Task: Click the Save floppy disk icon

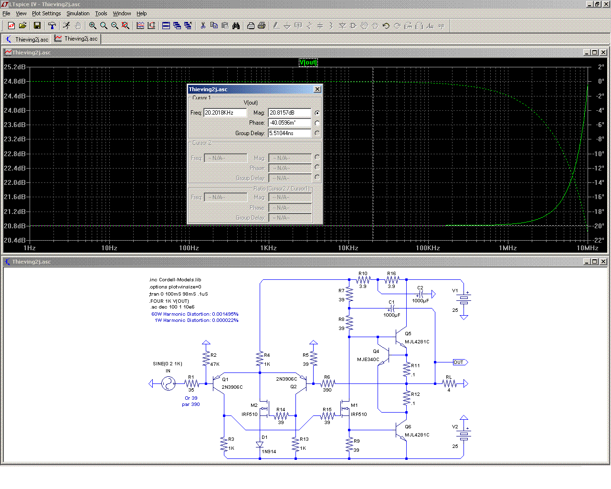Action: point(37,26)
